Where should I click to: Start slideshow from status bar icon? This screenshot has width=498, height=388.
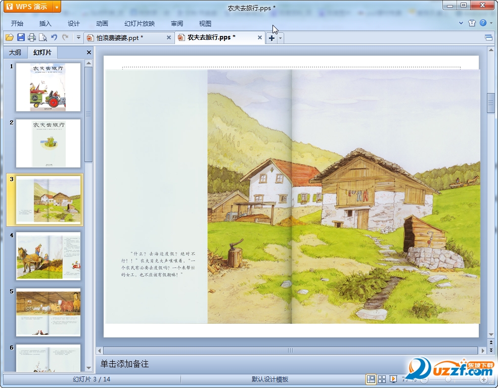[x=393, y=379]
